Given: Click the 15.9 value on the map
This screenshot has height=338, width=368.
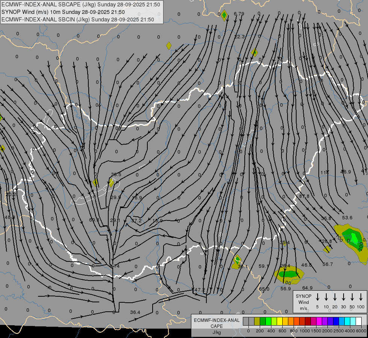Looking at the screenshot, I should pos(157,221).
